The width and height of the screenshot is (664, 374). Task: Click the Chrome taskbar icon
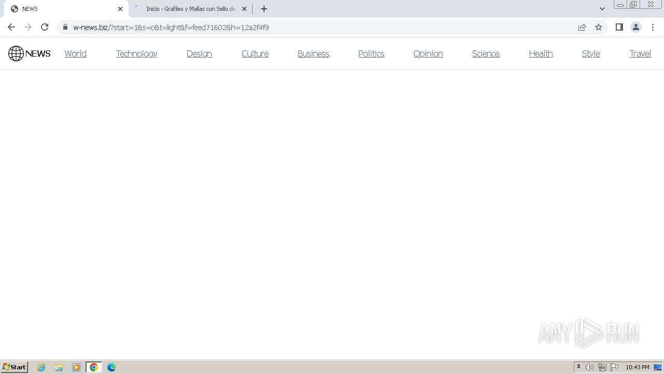[x=94, y=367]
